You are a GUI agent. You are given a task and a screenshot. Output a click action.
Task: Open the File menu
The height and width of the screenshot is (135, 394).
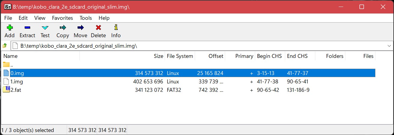pos(8,18)
